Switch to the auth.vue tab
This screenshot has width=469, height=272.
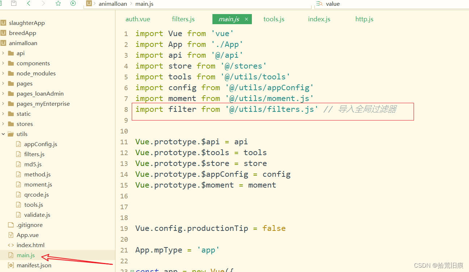coord(138,19)
